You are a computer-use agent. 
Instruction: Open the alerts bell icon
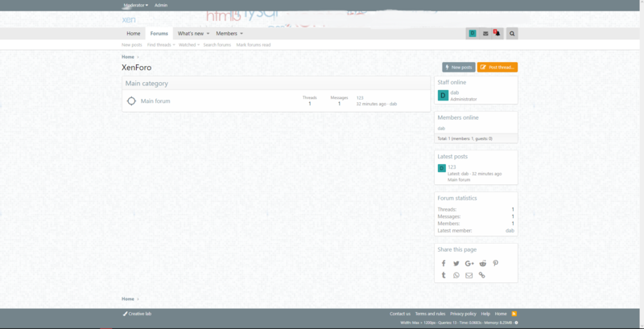click(x=497, y=34)
